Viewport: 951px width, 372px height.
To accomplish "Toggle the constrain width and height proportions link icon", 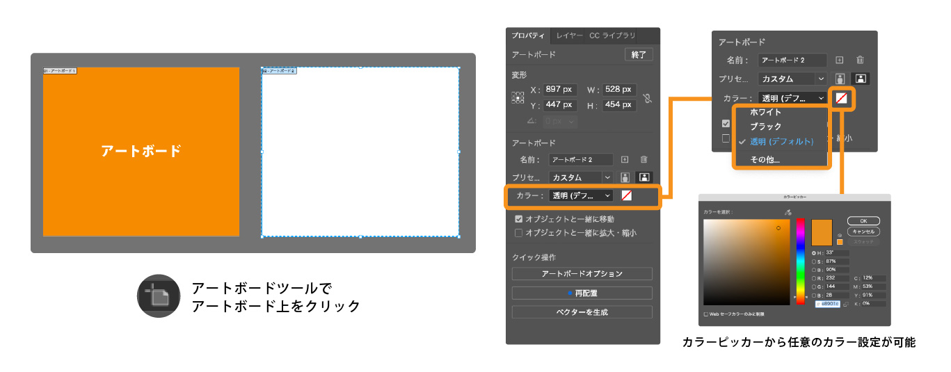I will [648, 98].
